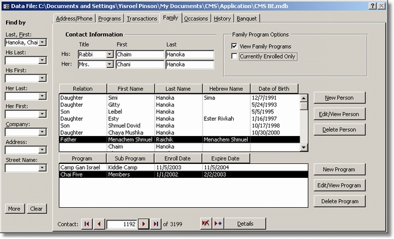Select the Menachem Shmuel Raichik row

click(179, 139)
